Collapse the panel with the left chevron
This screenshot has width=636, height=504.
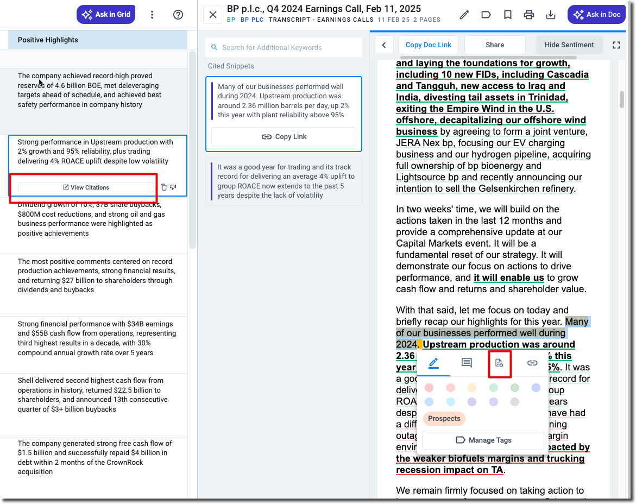tap(384, 45)
